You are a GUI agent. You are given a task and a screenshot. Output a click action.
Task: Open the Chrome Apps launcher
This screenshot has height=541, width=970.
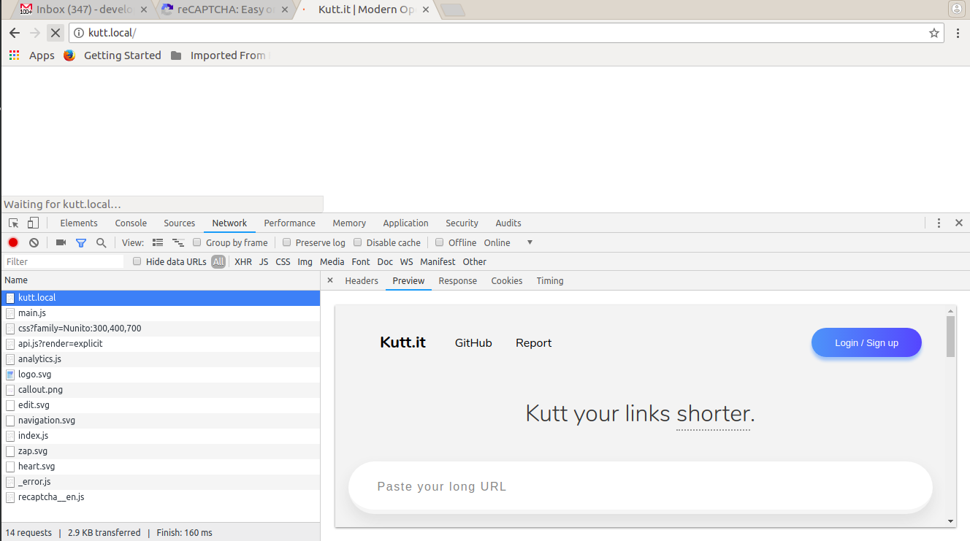13,55
